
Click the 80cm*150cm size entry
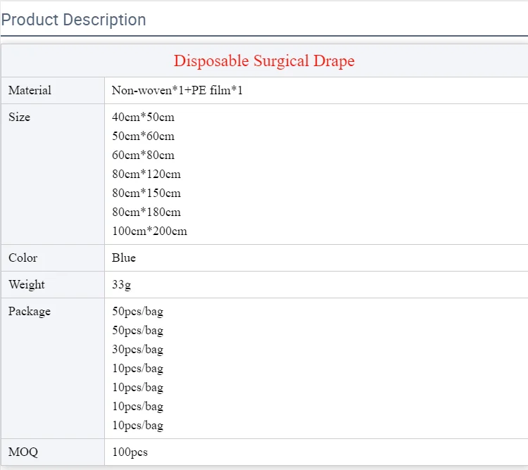(x=146, y=193)
